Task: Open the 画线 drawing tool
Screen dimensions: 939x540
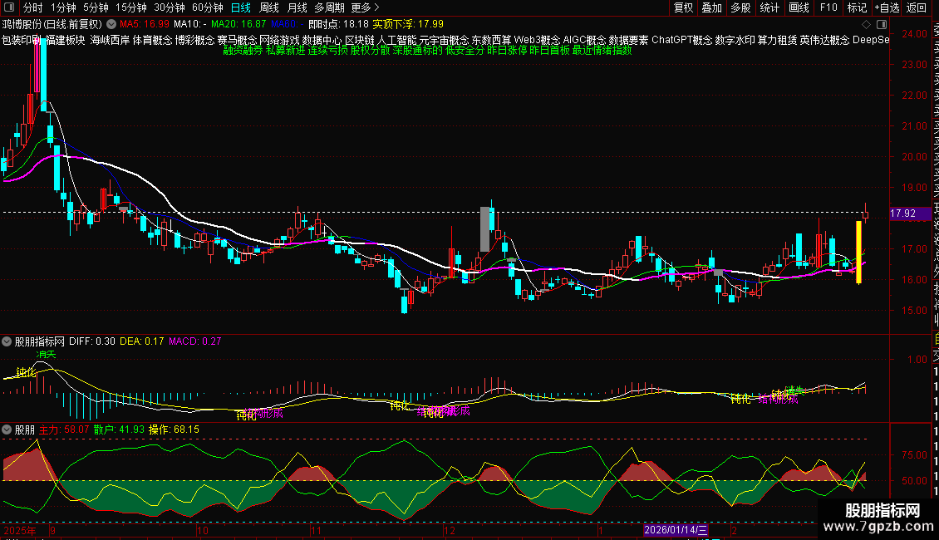Action: [799, 7]
